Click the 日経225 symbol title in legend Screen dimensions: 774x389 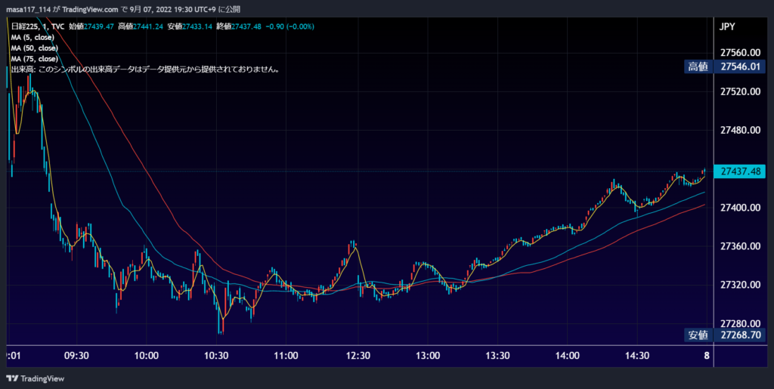[38, 26]
